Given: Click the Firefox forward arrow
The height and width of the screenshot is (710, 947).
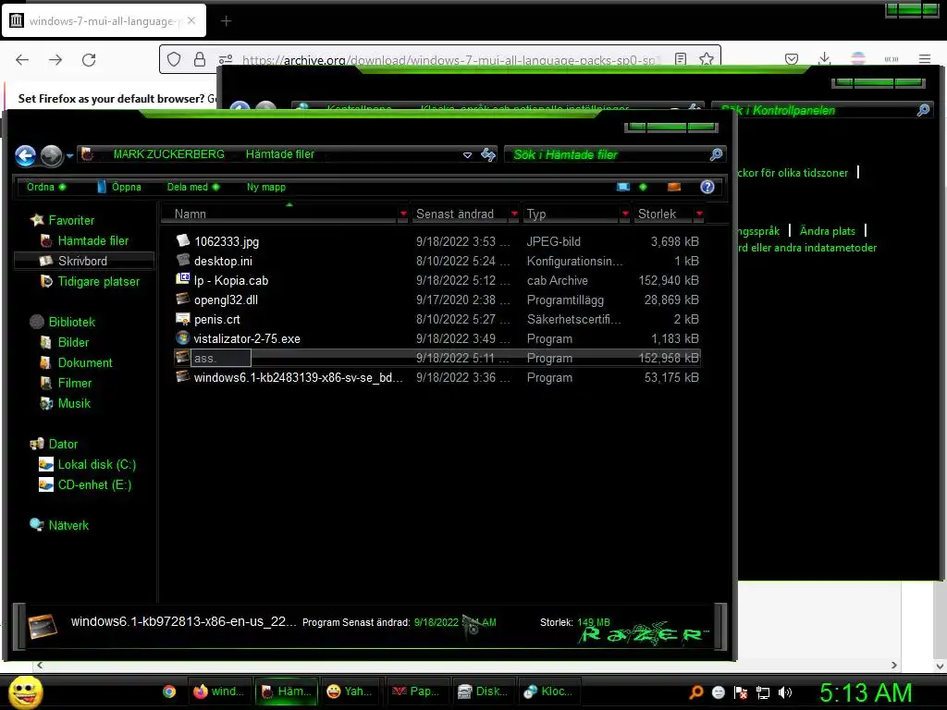Looking at the screenshot, I should pos(55,60).
